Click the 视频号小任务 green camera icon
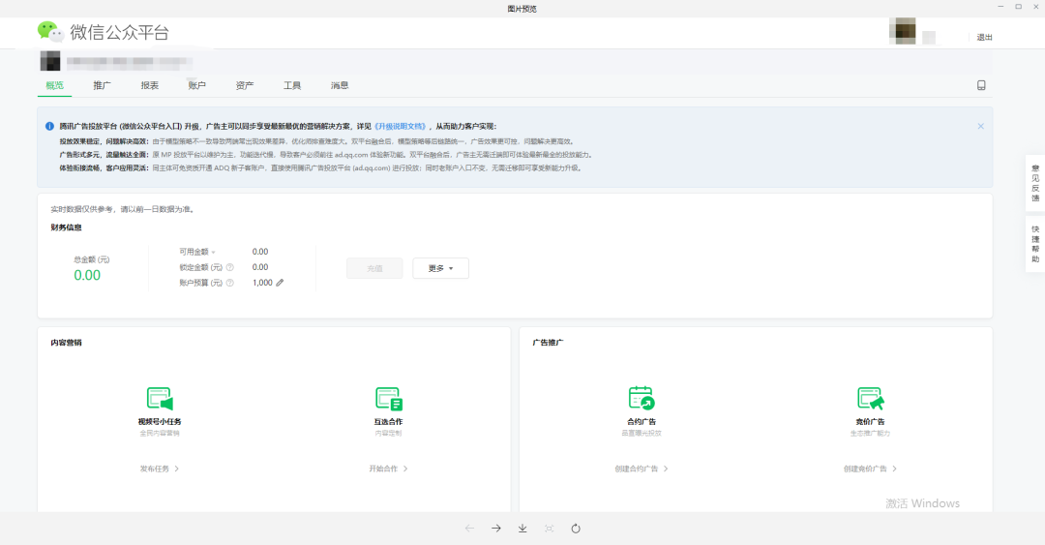Image resolution: width=1045 pixels, height=545 pixels. tap(159, 398)
